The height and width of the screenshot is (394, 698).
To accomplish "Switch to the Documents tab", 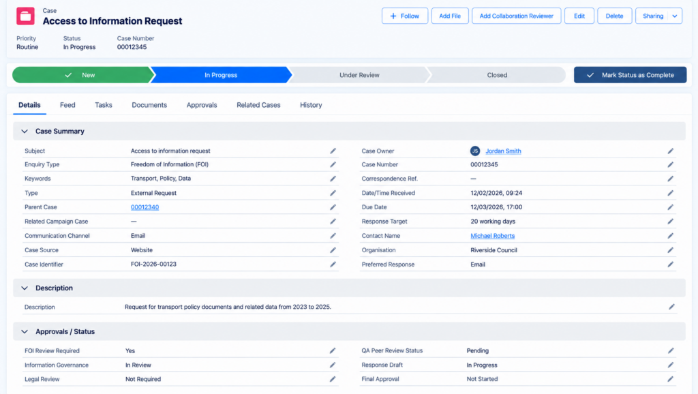I will [149, 105].
